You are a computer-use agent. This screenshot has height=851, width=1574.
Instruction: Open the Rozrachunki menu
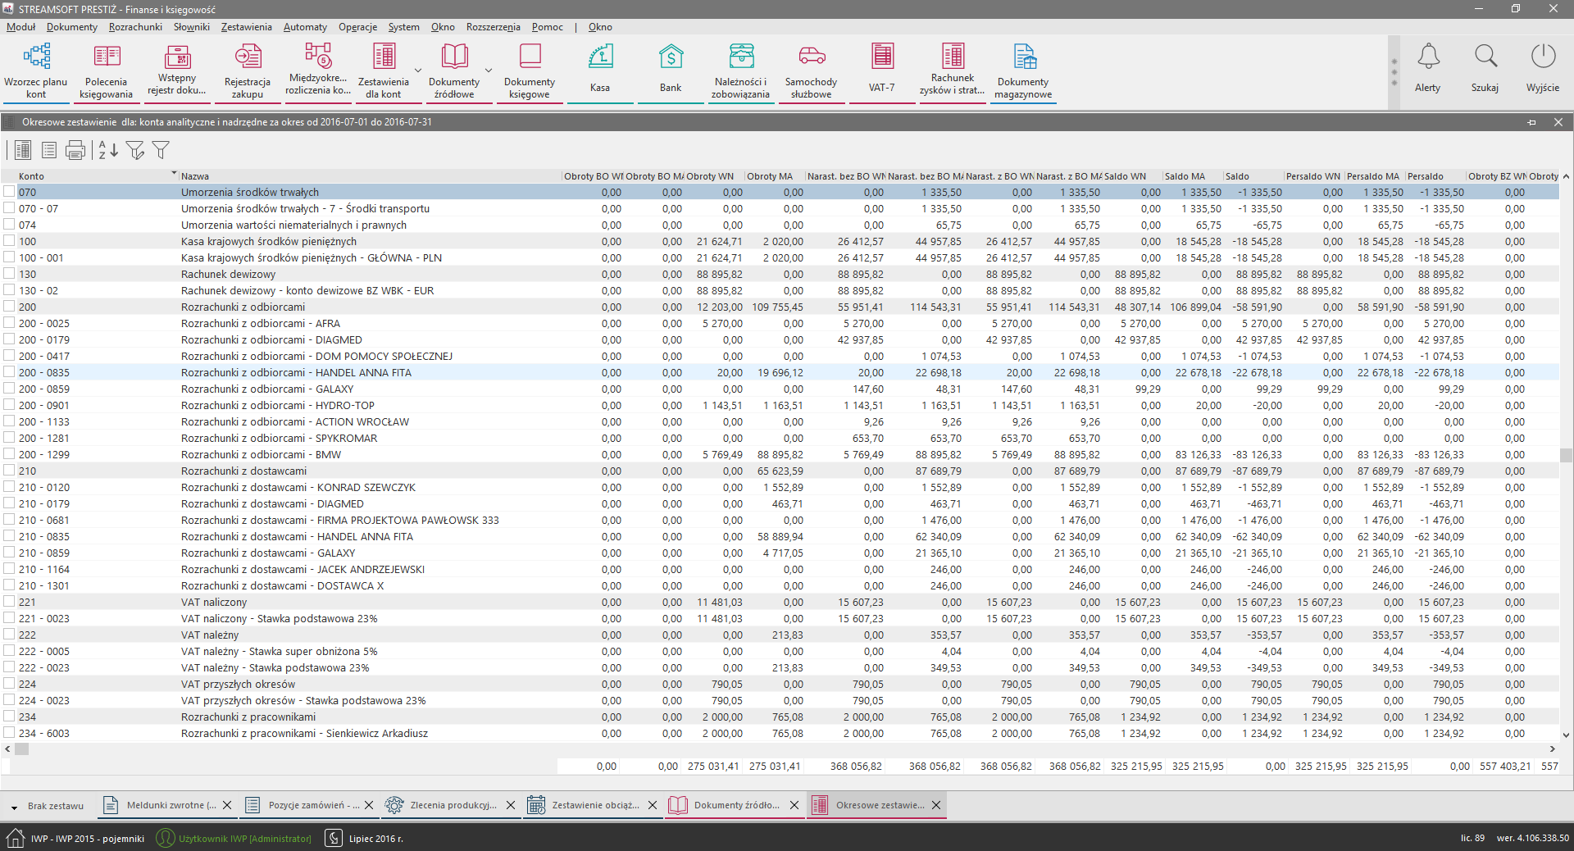(135, 27)
